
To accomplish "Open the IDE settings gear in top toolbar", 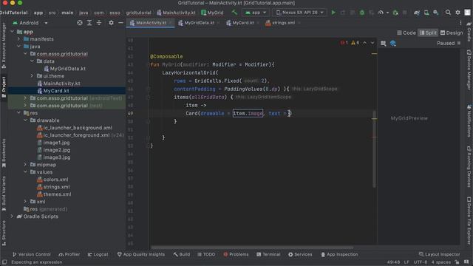I will (x=457, y=13).
